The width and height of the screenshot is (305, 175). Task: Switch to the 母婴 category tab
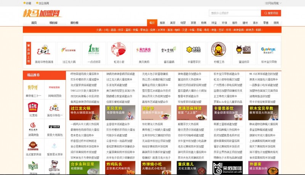[x=183, y=23]
